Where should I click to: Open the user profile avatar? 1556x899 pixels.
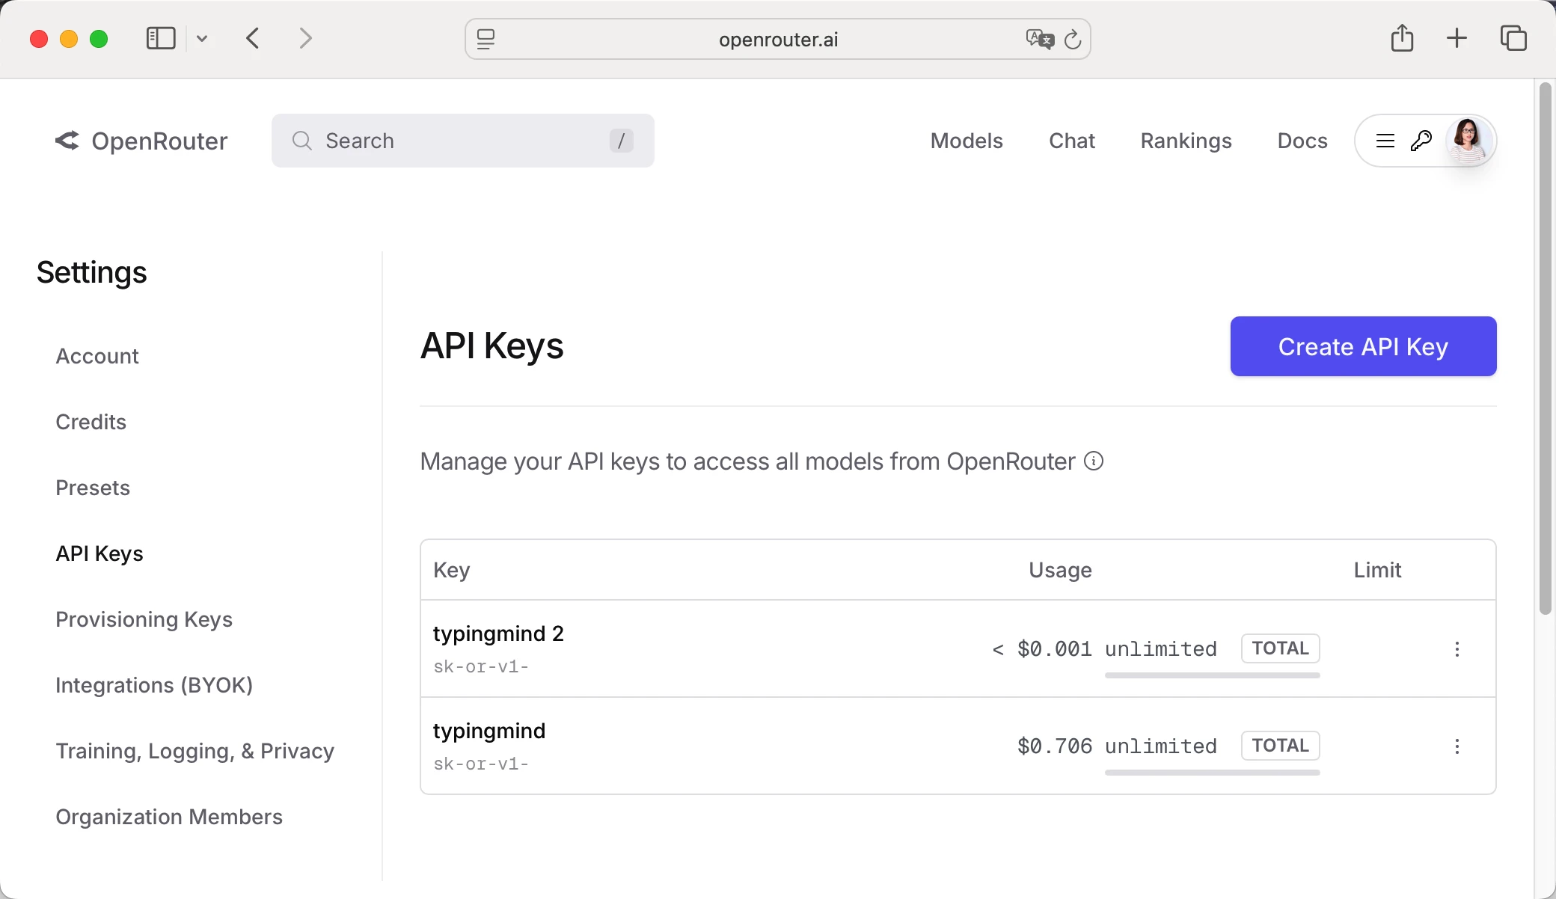[x=1468, y=141]
